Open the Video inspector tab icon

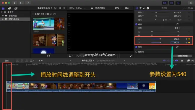pos(137,8)
